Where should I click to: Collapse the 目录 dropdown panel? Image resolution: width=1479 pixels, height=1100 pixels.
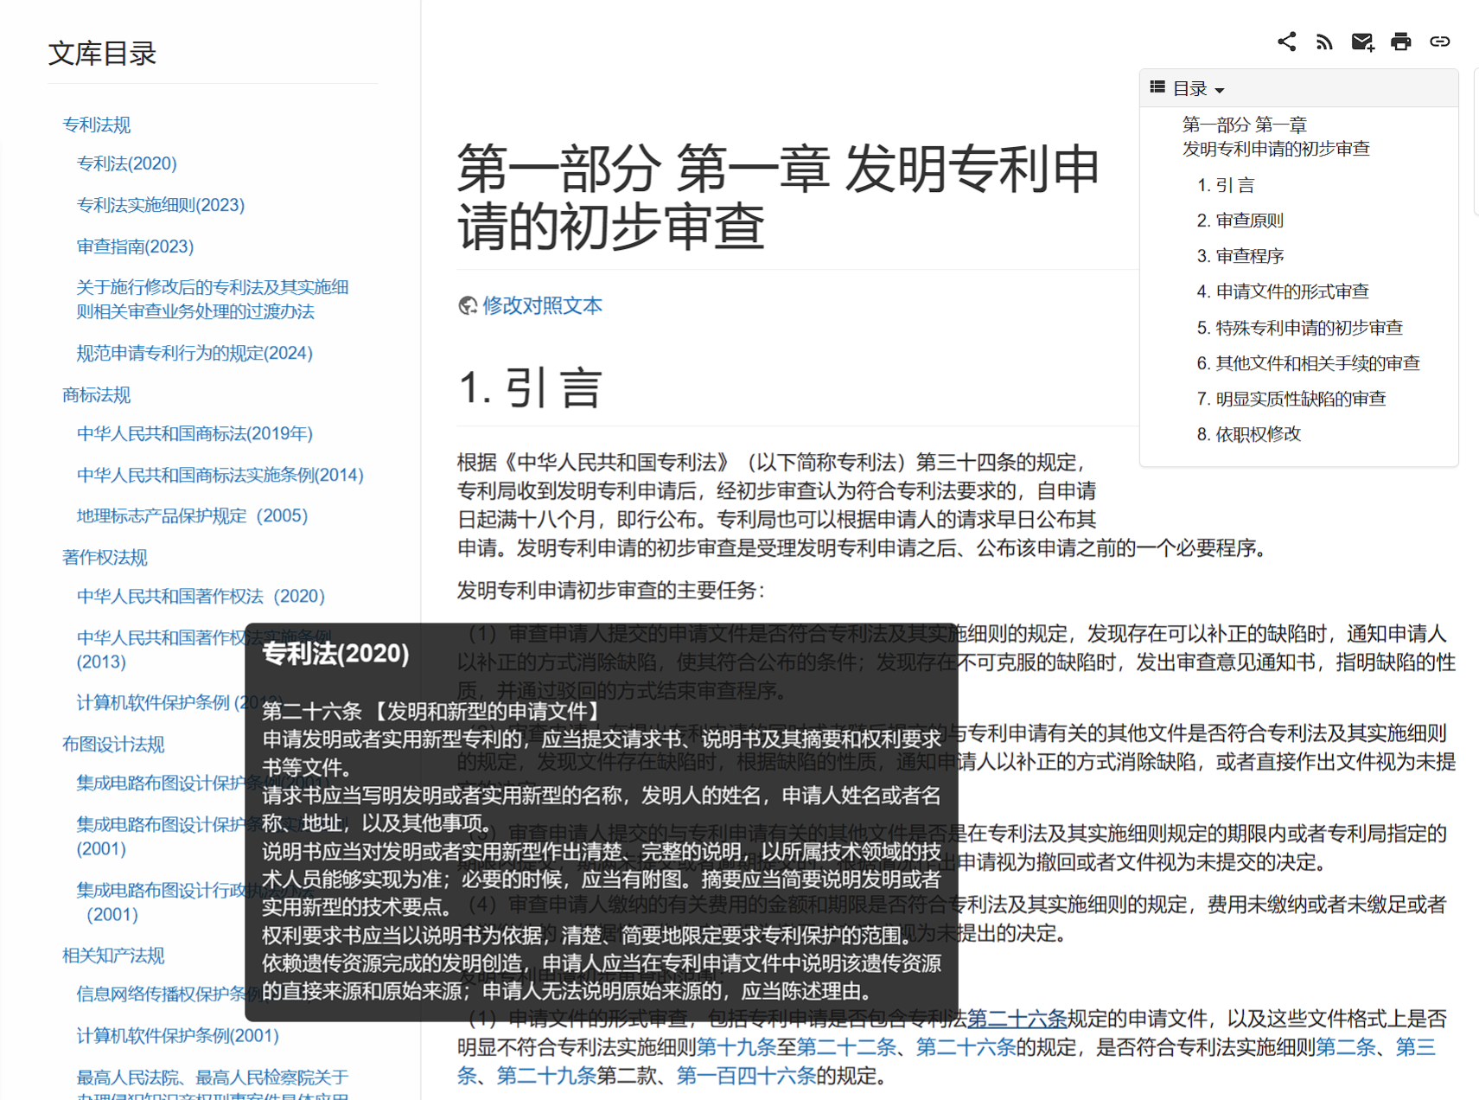(x=1198, y=88)
